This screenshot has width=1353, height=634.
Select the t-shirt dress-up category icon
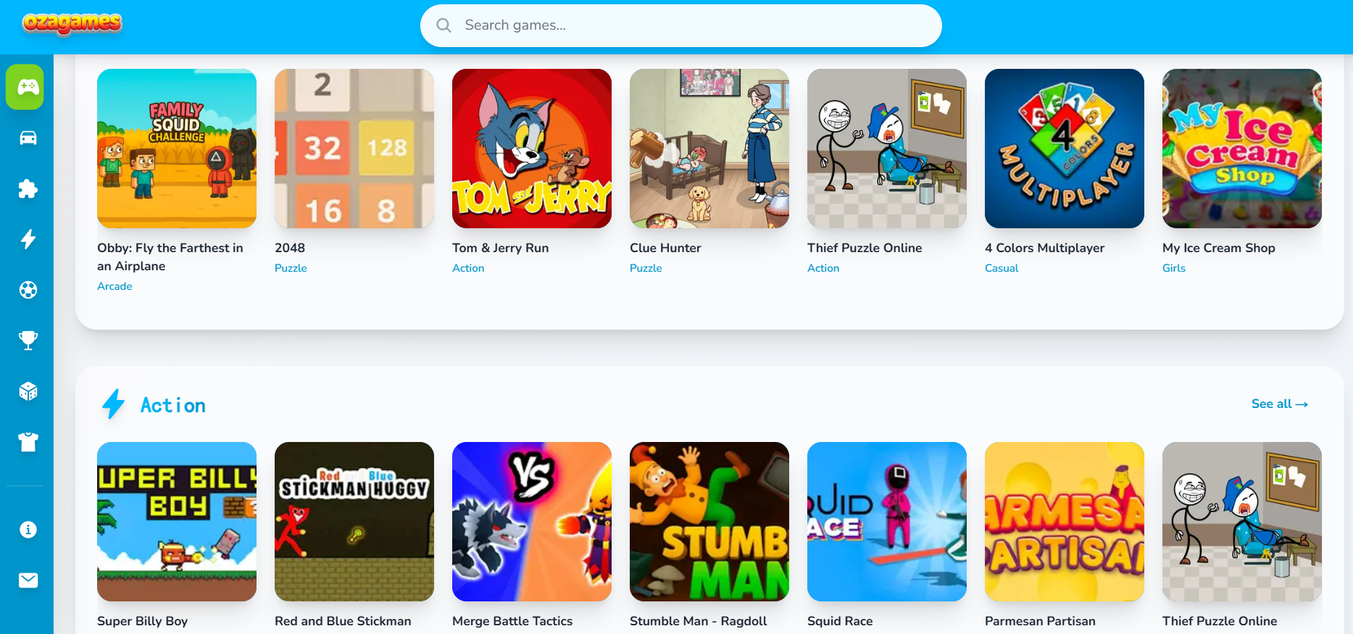[x=28, y=442]
